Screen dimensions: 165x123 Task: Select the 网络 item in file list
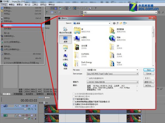(118, 38)
